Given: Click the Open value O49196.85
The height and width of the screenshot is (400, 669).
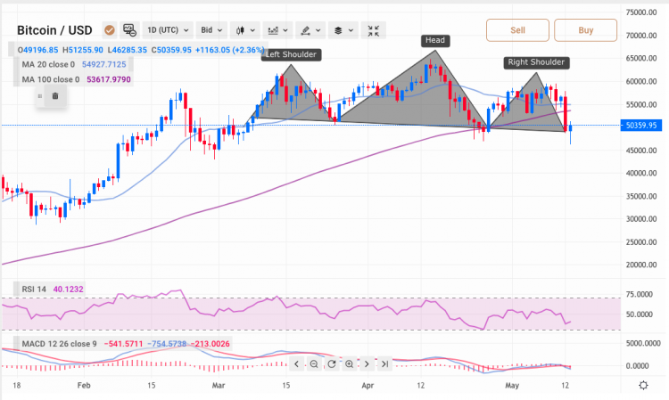Looking at the screenshot, I should click(37, 50).
